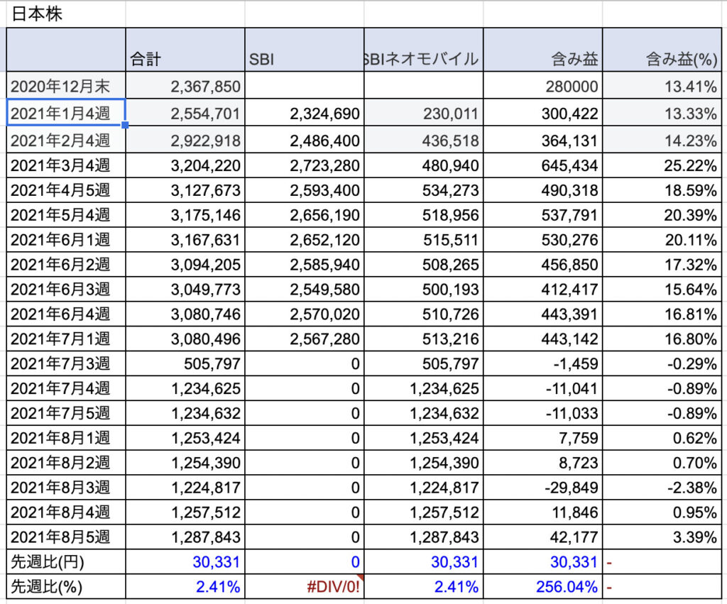Viewport: 727px width, 604px height.
Task: Select the cell showing 230,011
Action: tap(423, 112)
